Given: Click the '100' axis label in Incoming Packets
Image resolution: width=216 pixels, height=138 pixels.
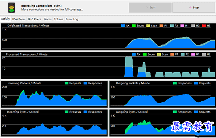Looking at the screenshot, I should click(x=4, y=97).
